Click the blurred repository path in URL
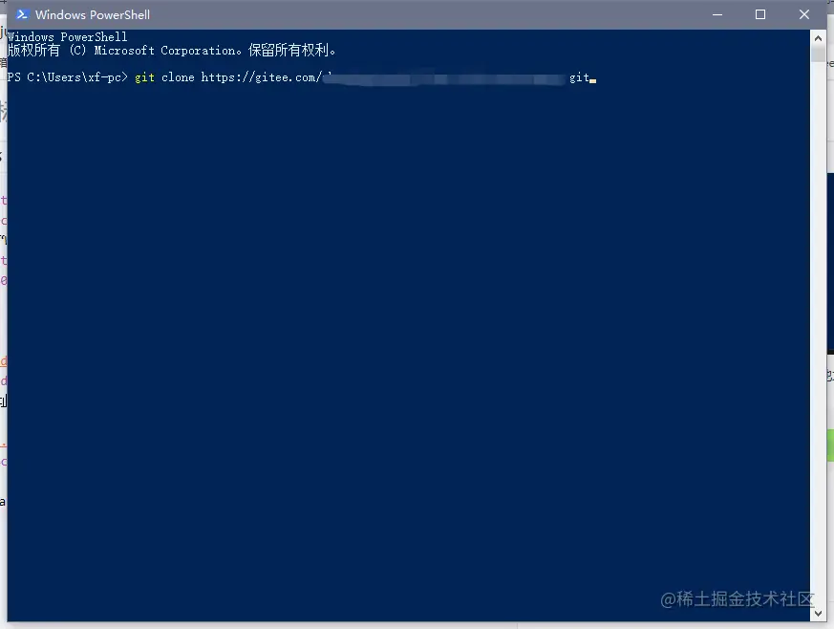Image resolution: width=834 pixels, height=629 pixels. 444,78
